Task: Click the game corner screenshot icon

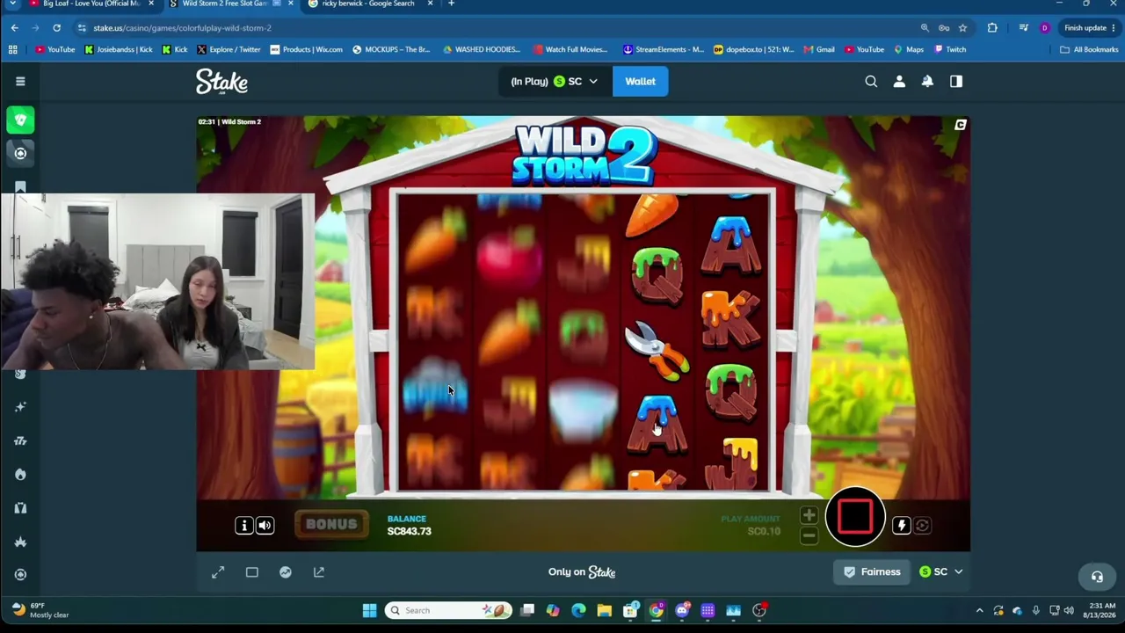Action: 961,126
